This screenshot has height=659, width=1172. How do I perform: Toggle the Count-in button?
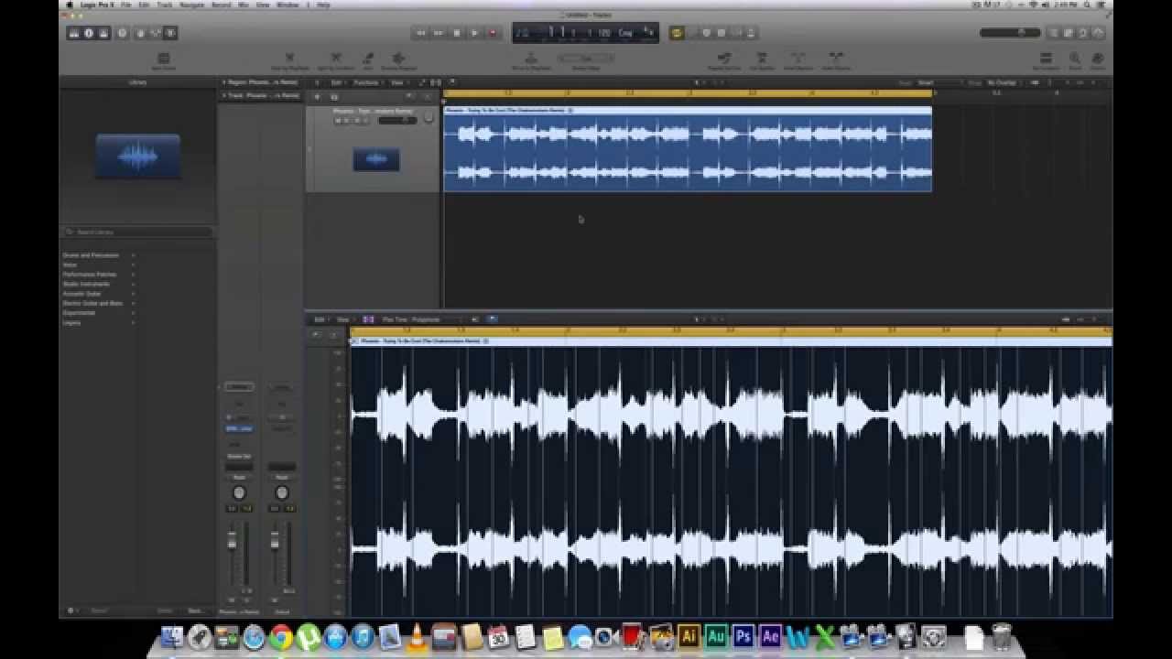(x=736, y=33)
